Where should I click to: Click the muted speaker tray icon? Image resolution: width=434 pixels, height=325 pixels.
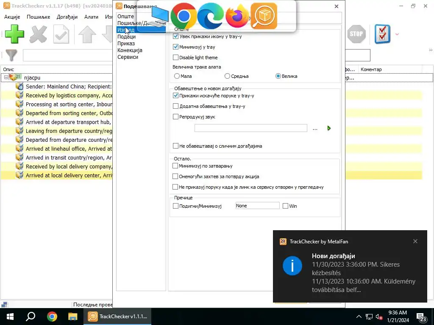click(x=379, y=317)
